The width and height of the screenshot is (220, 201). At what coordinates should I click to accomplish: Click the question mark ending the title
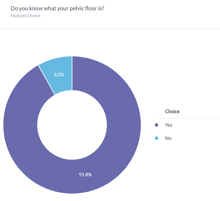[x=103, y=7]
